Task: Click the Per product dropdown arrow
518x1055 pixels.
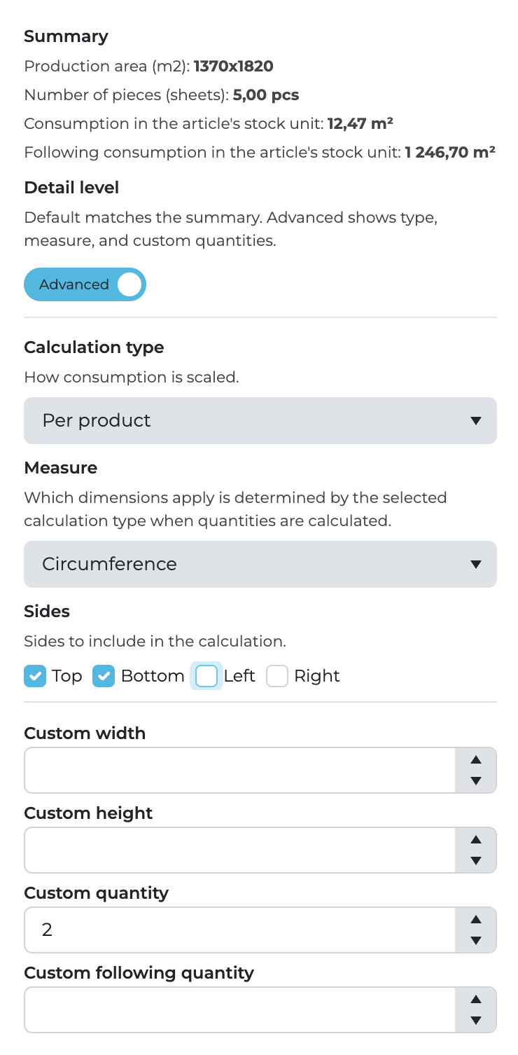Action: (x=476, y=421)
